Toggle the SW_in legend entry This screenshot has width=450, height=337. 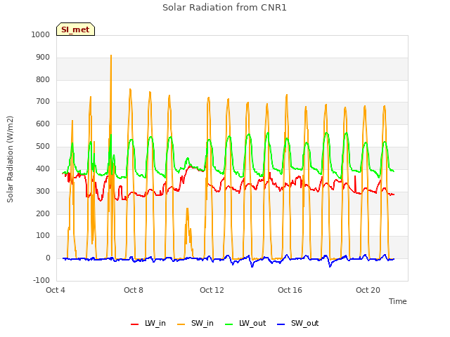pos(195,323)
